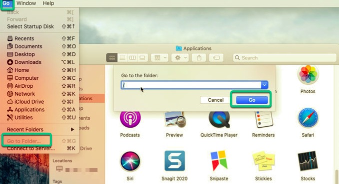The width and height of the screenshot is (339, 184).
Task: Open the Snipaste app icon
Action: [x=219, y=161]
